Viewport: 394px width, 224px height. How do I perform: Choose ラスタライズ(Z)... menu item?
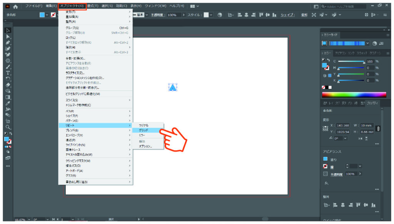pos(96,73)
